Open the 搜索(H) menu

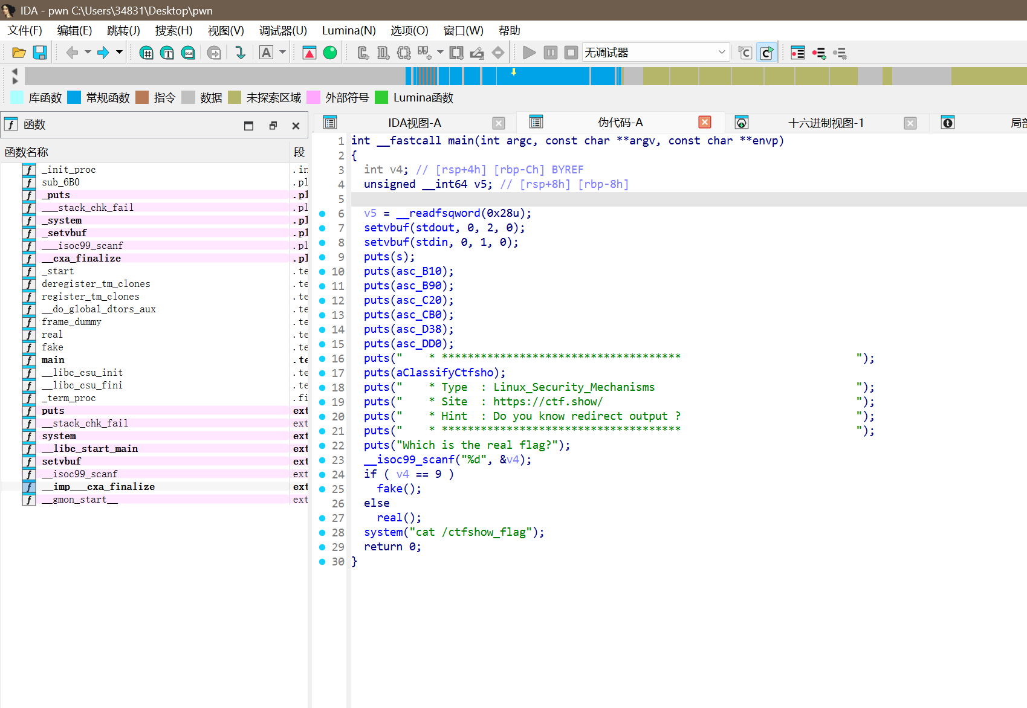[x=173, y=31]
